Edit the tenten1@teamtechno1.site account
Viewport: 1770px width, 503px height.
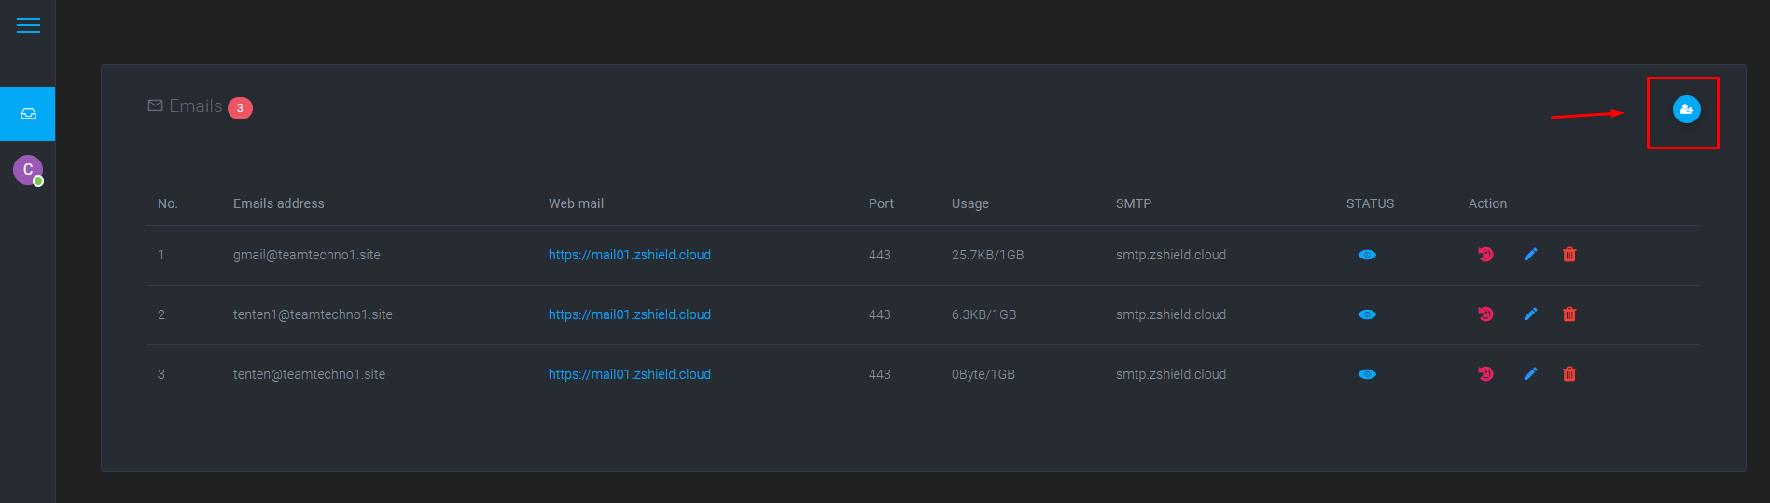(1530, 314)
